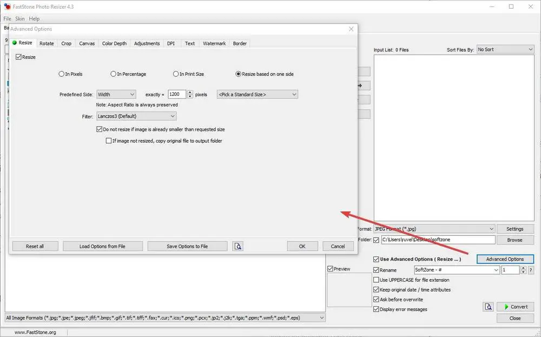Open the Sort Files By dropdown
Screen dimensions: 541x337
coord(505,50)
